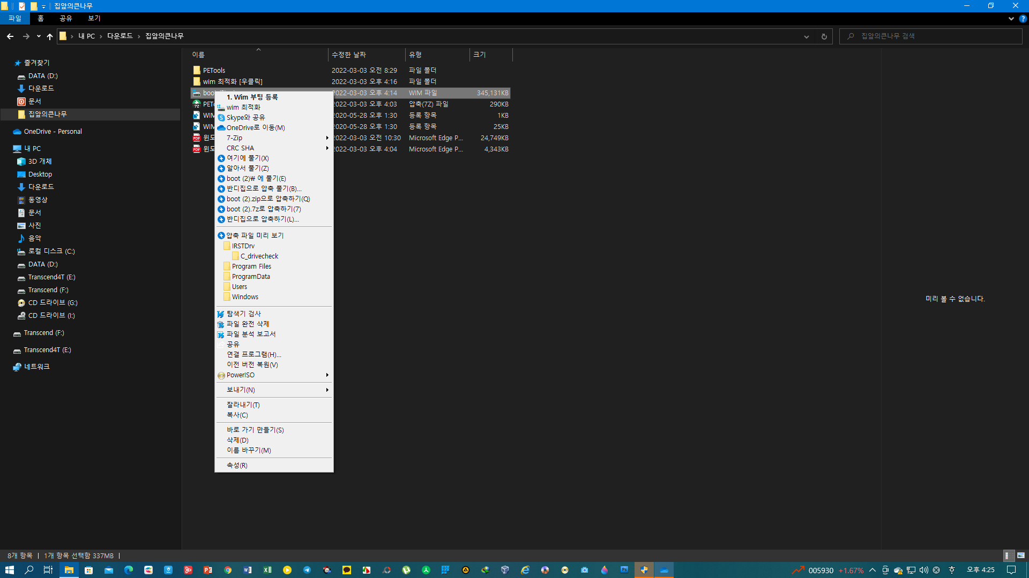Image resolution: width=1029 pixels, height=578 pixels.
Task: Click the refresh button beside address bar
Action: 824,36
